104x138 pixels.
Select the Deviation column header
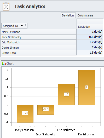(90, 27)
